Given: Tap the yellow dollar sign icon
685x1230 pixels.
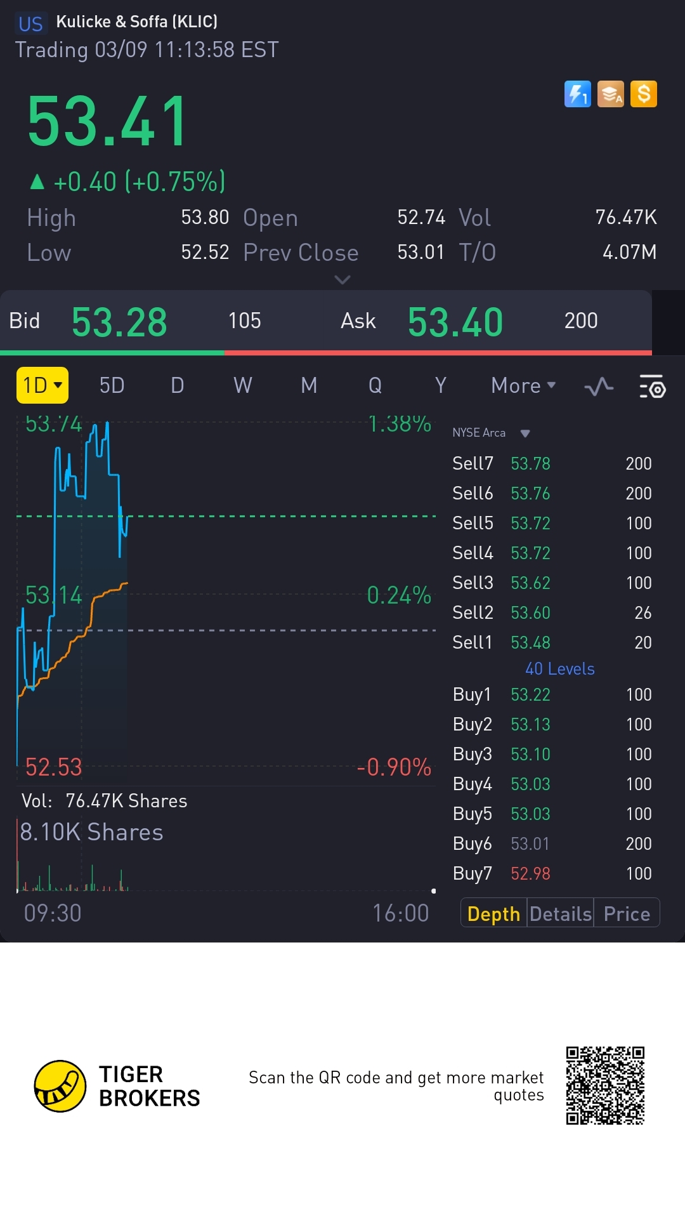Looking at the screenshot, I should (643, 95).
